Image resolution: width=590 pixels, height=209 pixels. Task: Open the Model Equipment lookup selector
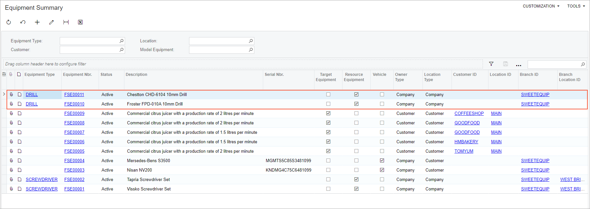click(x=251, y=50)
